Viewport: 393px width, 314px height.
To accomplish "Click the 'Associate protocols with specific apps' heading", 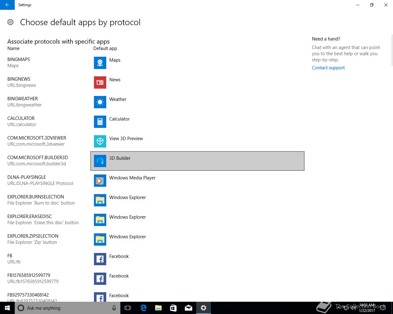I will point(58,41).
